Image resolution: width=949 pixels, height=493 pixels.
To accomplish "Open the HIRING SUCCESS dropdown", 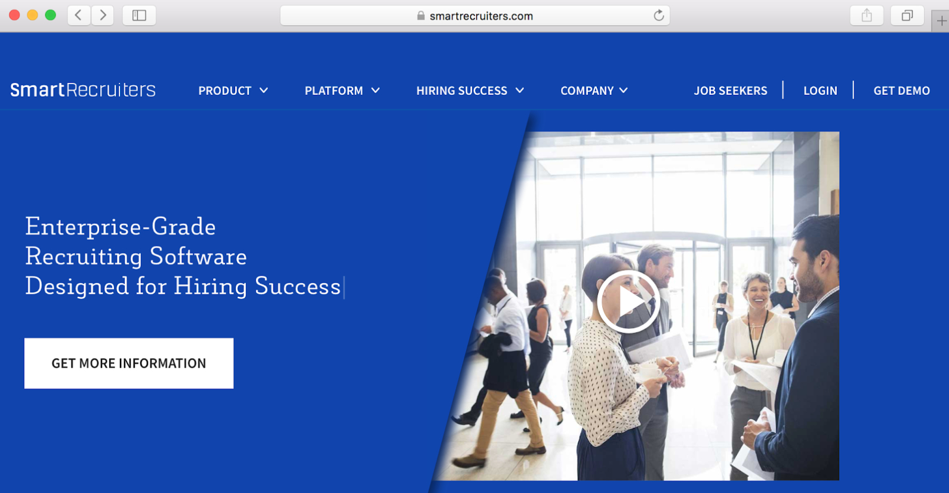I will [470, 91].
